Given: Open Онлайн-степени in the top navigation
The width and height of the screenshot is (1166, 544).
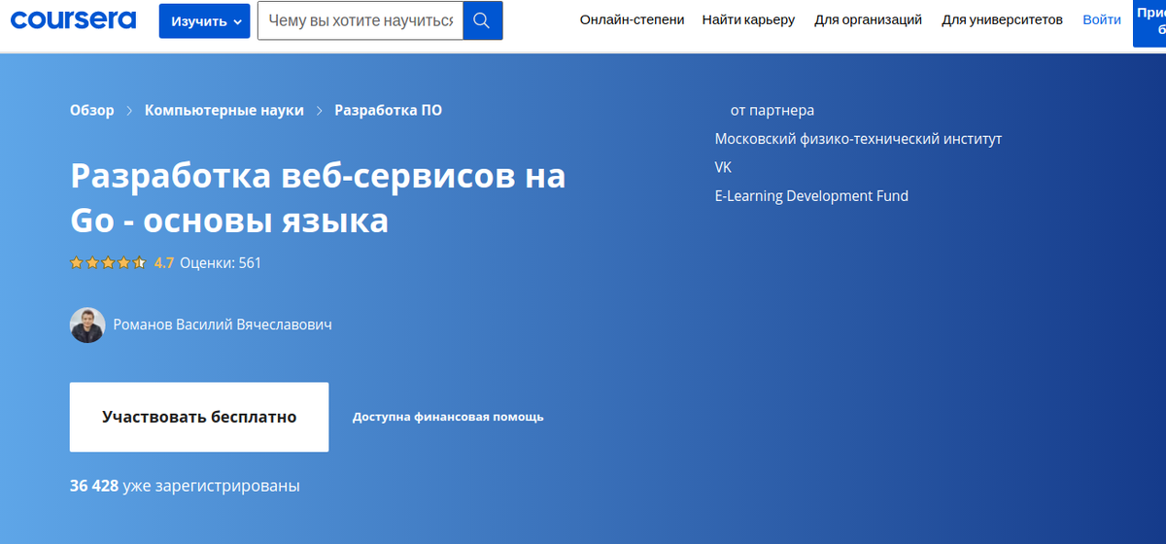Looking at the screenshot, I should pyautogui.click(x=632, y=19).
